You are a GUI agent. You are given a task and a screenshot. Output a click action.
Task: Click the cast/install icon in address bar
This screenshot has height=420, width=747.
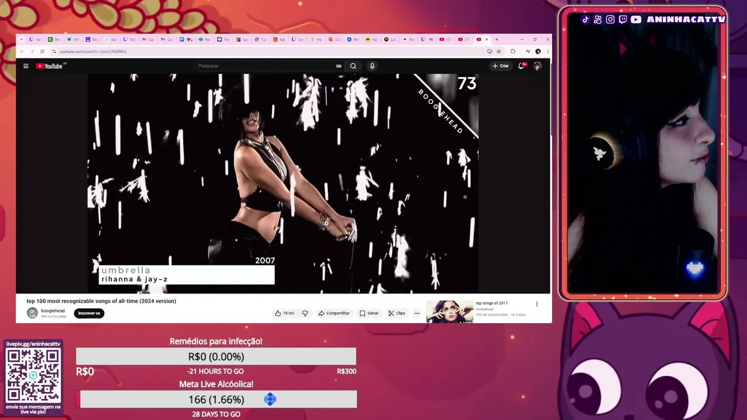click(x=490, y=51)
